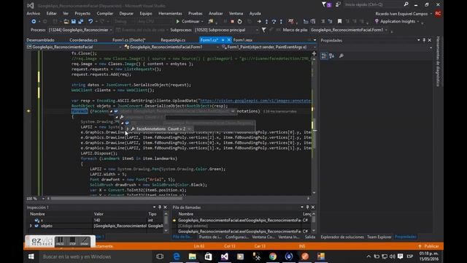This screenshot has width=467, height=263.
Task: Click the Application Insights button
Action: pyautogui.click(x=395, y=21)
